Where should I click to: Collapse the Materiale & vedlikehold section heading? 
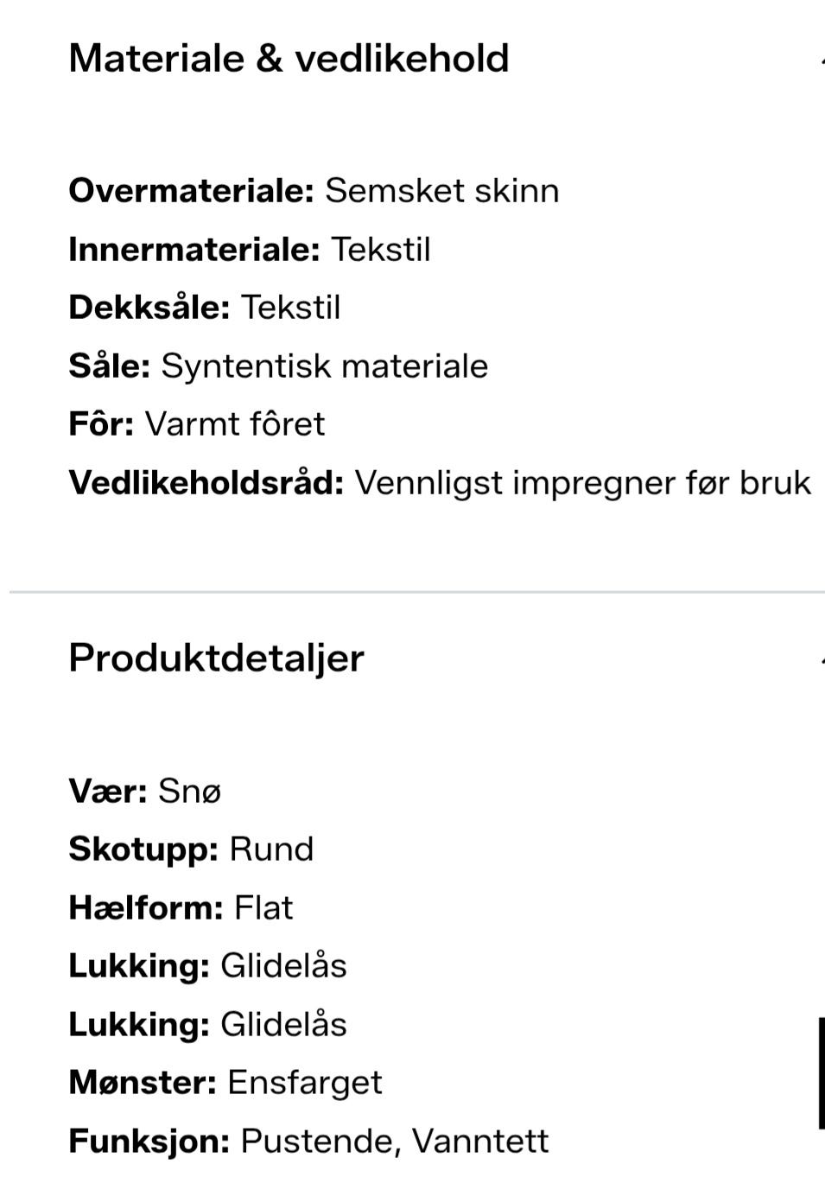click(x=289, y=59)
